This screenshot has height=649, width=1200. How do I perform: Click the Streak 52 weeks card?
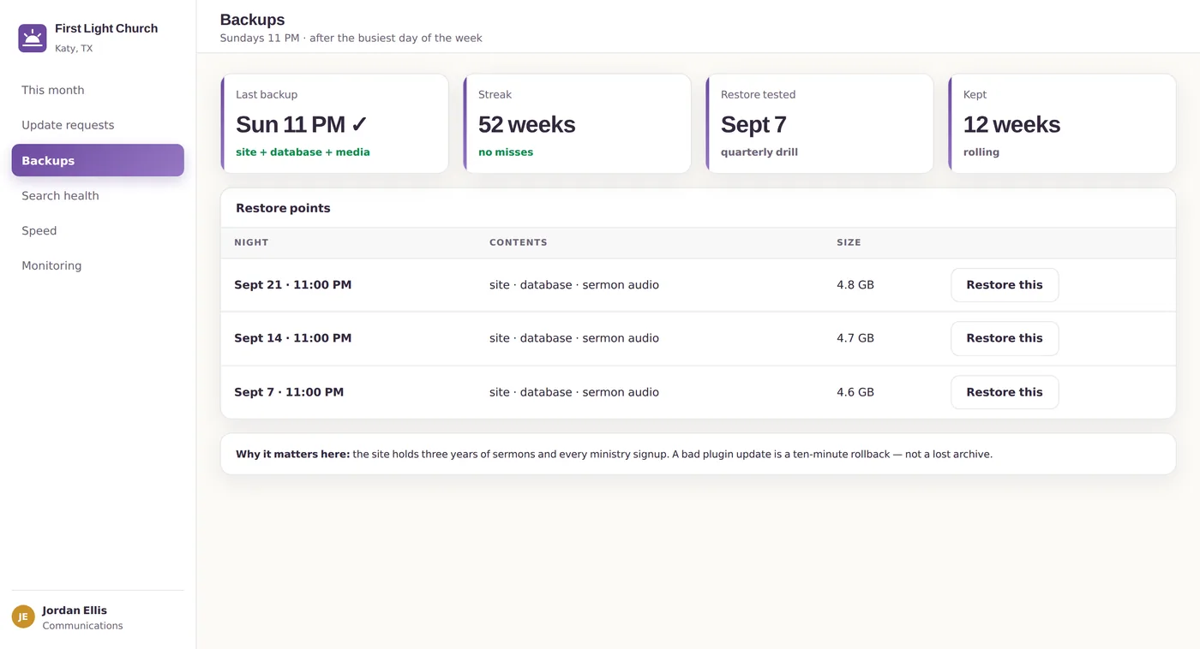(577, 123)
